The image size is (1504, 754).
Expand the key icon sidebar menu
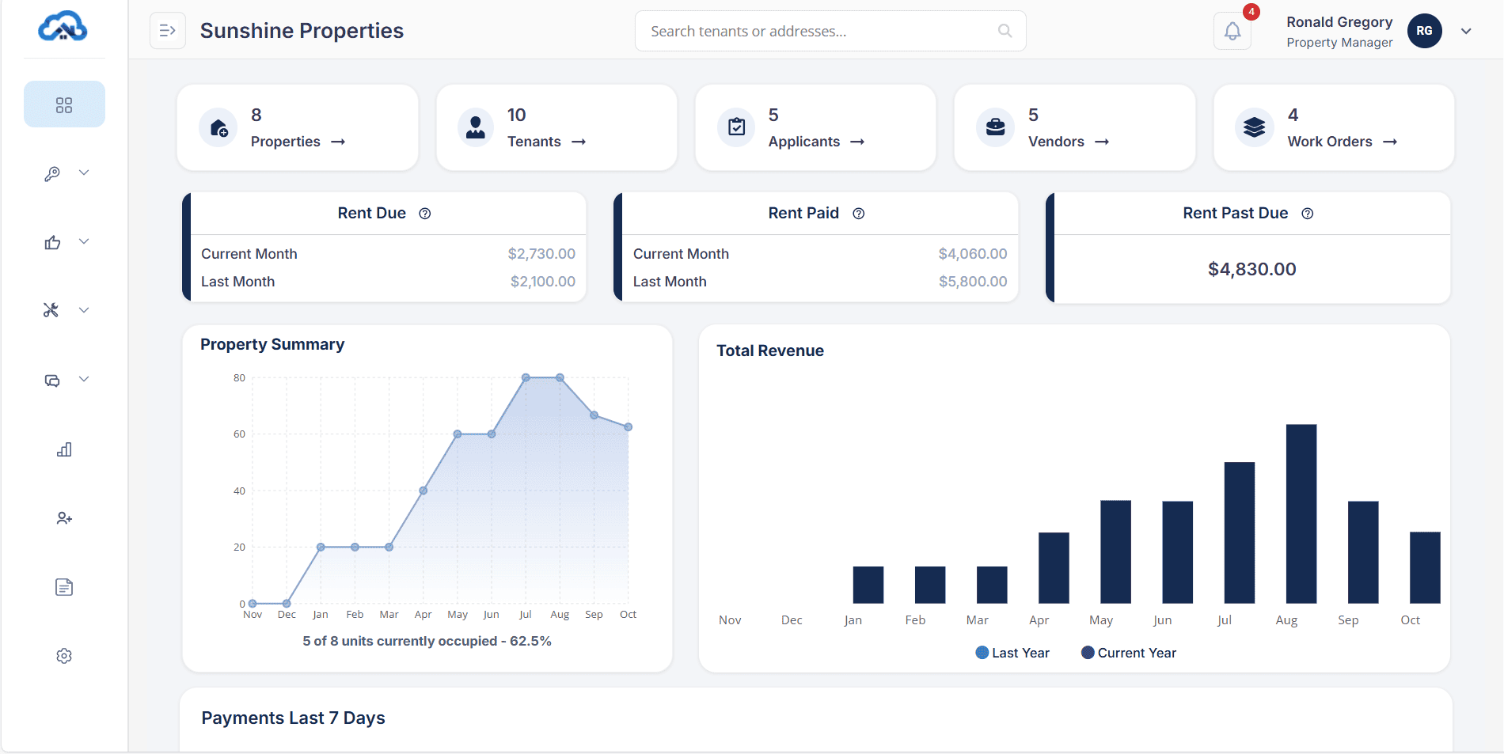[65, 173]
